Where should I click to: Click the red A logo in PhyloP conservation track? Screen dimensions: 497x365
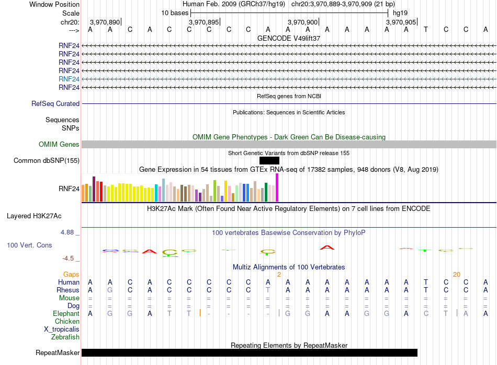(327, 248)
